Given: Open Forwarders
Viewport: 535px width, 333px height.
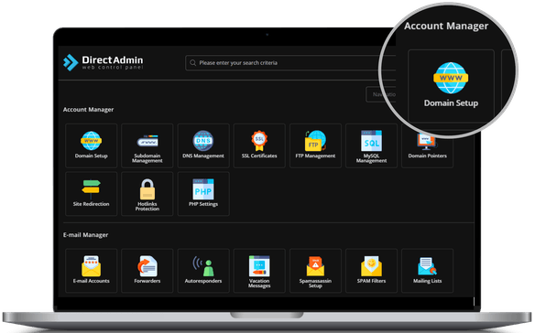Looking at the screenshot, I should 147,271.
